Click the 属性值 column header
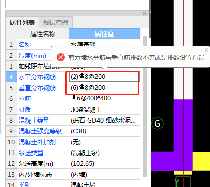210x187 pixels. coord(104,33)
